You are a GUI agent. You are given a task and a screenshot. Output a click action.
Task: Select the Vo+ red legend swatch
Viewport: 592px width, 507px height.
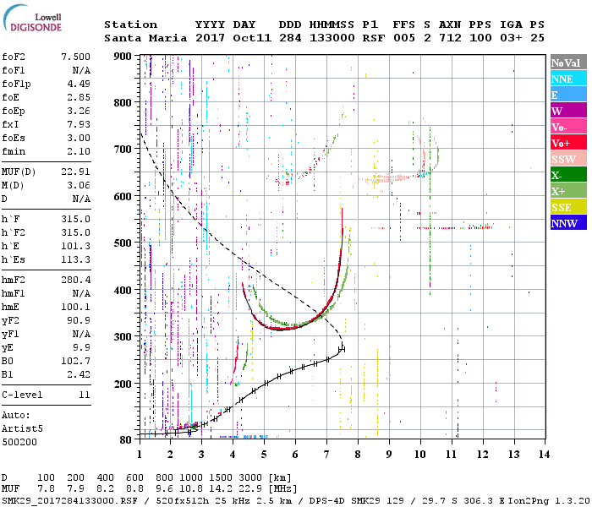point(568,143)
